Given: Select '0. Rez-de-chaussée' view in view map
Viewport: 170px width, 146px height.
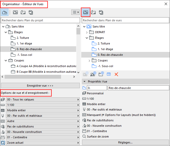Looking at the screenshot, I should [125, 55].
